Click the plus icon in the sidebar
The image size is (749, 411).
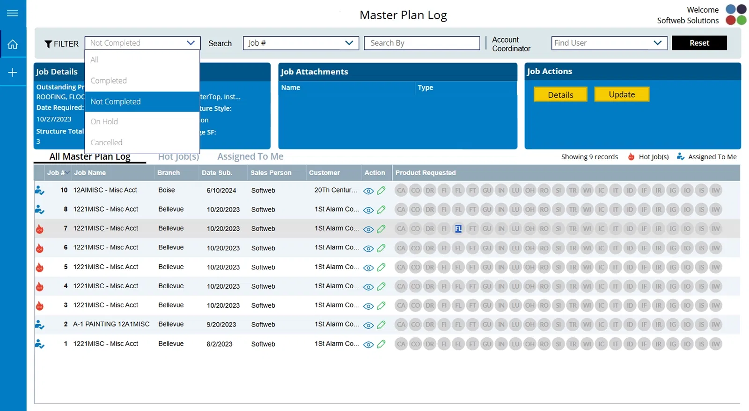coord(13,72)
